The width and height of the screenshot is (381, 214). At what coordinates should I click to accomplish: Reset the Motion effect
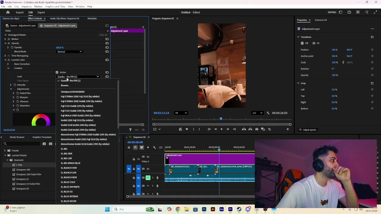click(x=107, y=39)
